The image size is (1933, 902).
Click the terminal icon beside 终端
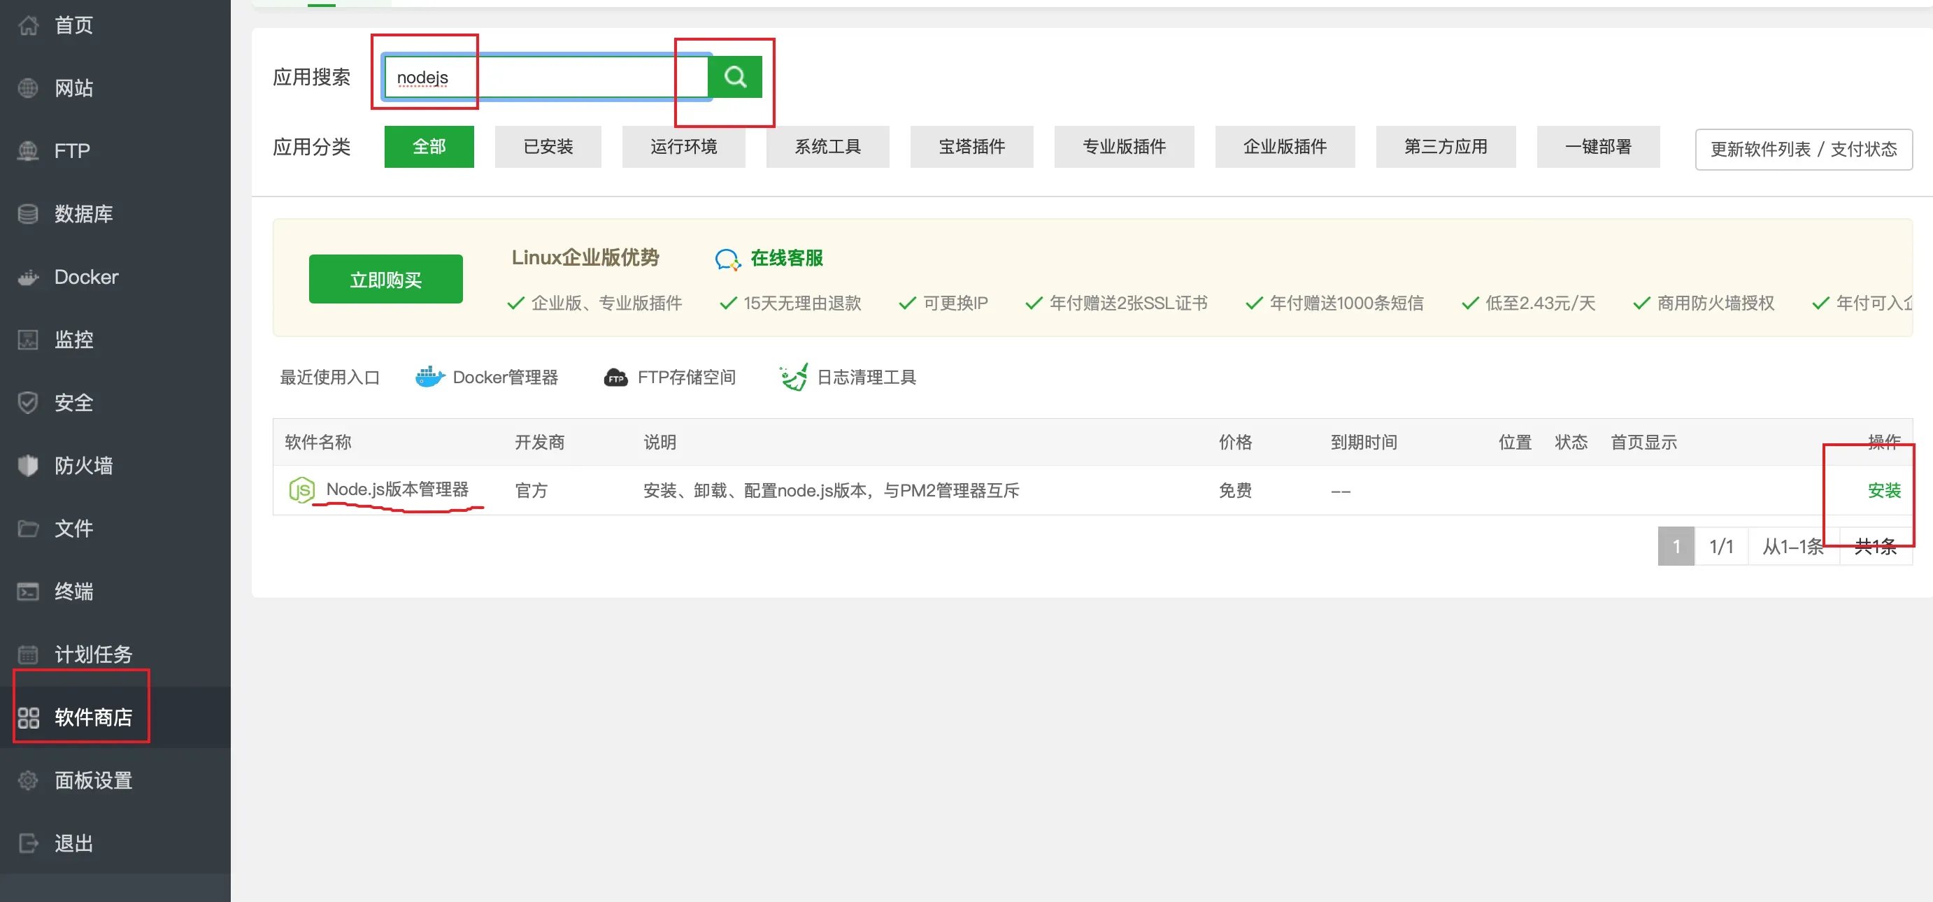click(28, 592)
